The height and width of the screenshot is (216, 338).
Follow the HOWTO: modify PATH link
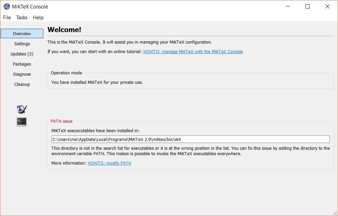(x=109, y=163)
